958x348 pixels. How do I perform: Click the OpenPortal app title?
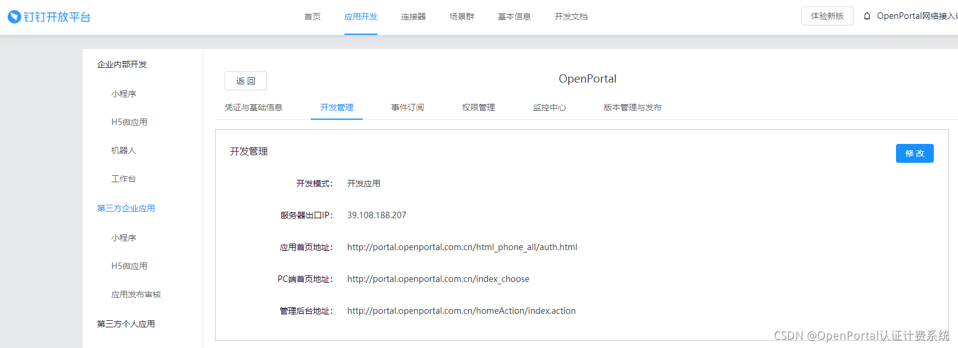pos(588,78)
